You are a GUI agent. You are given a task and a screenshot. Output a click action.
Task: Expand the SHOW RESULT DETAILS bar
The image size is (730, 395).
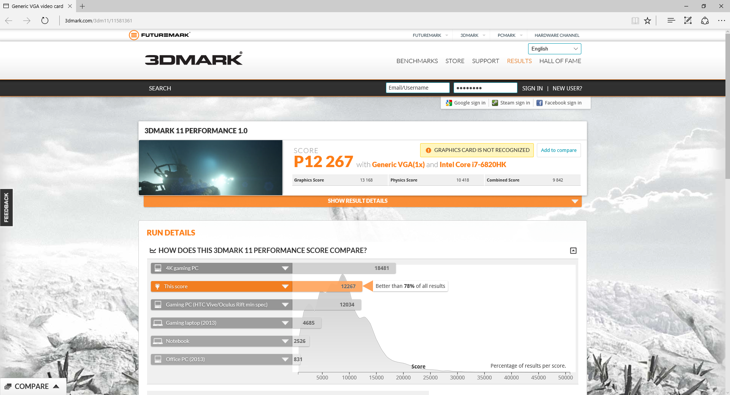(362, 201)
